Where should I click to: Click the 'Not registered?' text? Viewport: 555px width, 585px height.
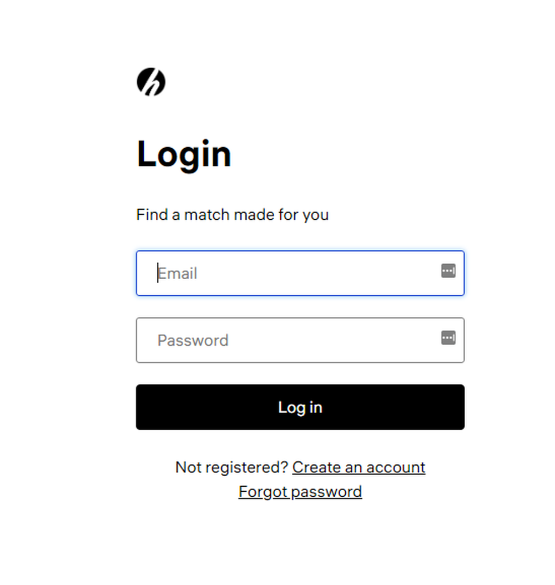tap(231, 467)
